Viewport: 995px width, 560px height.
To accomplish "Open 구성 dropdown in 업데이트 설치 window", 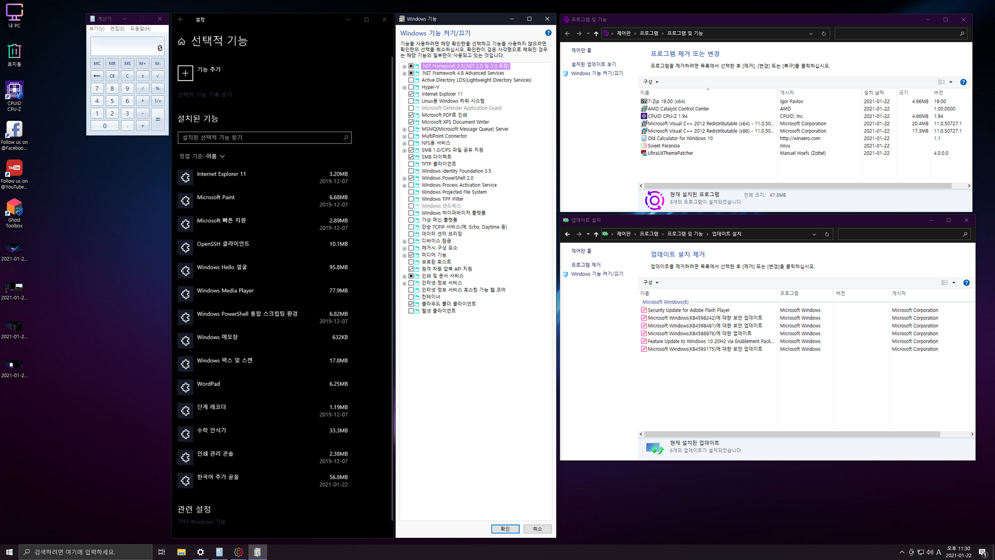I will tap(650, 283).
